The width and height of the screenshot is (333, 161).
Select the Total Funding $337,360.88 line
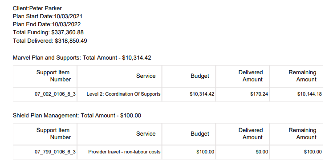coord(48,32)
